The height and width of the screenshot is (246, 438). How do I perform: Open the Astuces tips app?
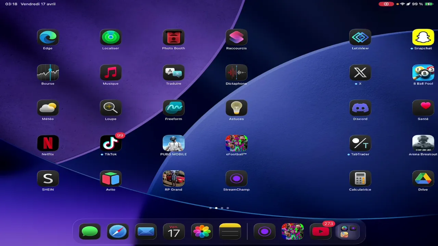(236, 108)
